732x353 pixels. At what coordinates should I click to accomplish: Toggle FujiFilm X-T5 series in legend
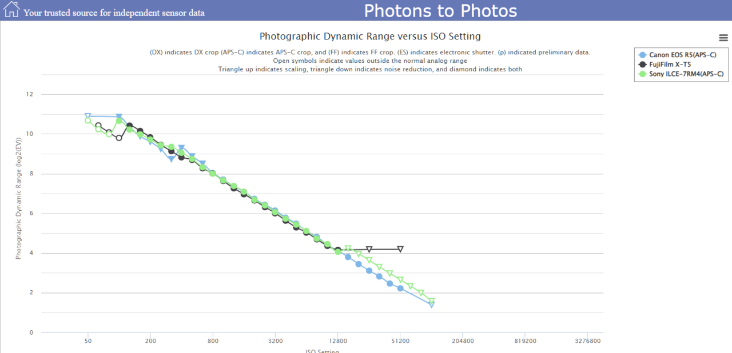pos(670,65)
